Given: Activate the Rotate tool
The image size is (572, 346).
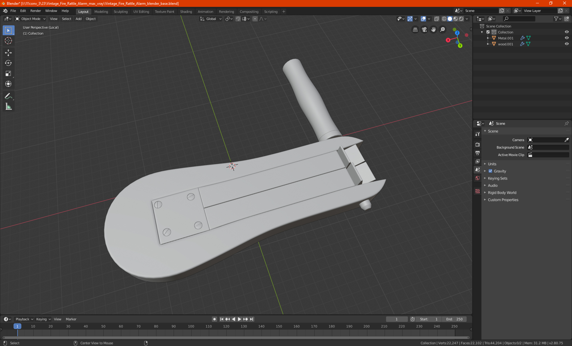Looking at the screenshot, I should (x=8, y=63).
